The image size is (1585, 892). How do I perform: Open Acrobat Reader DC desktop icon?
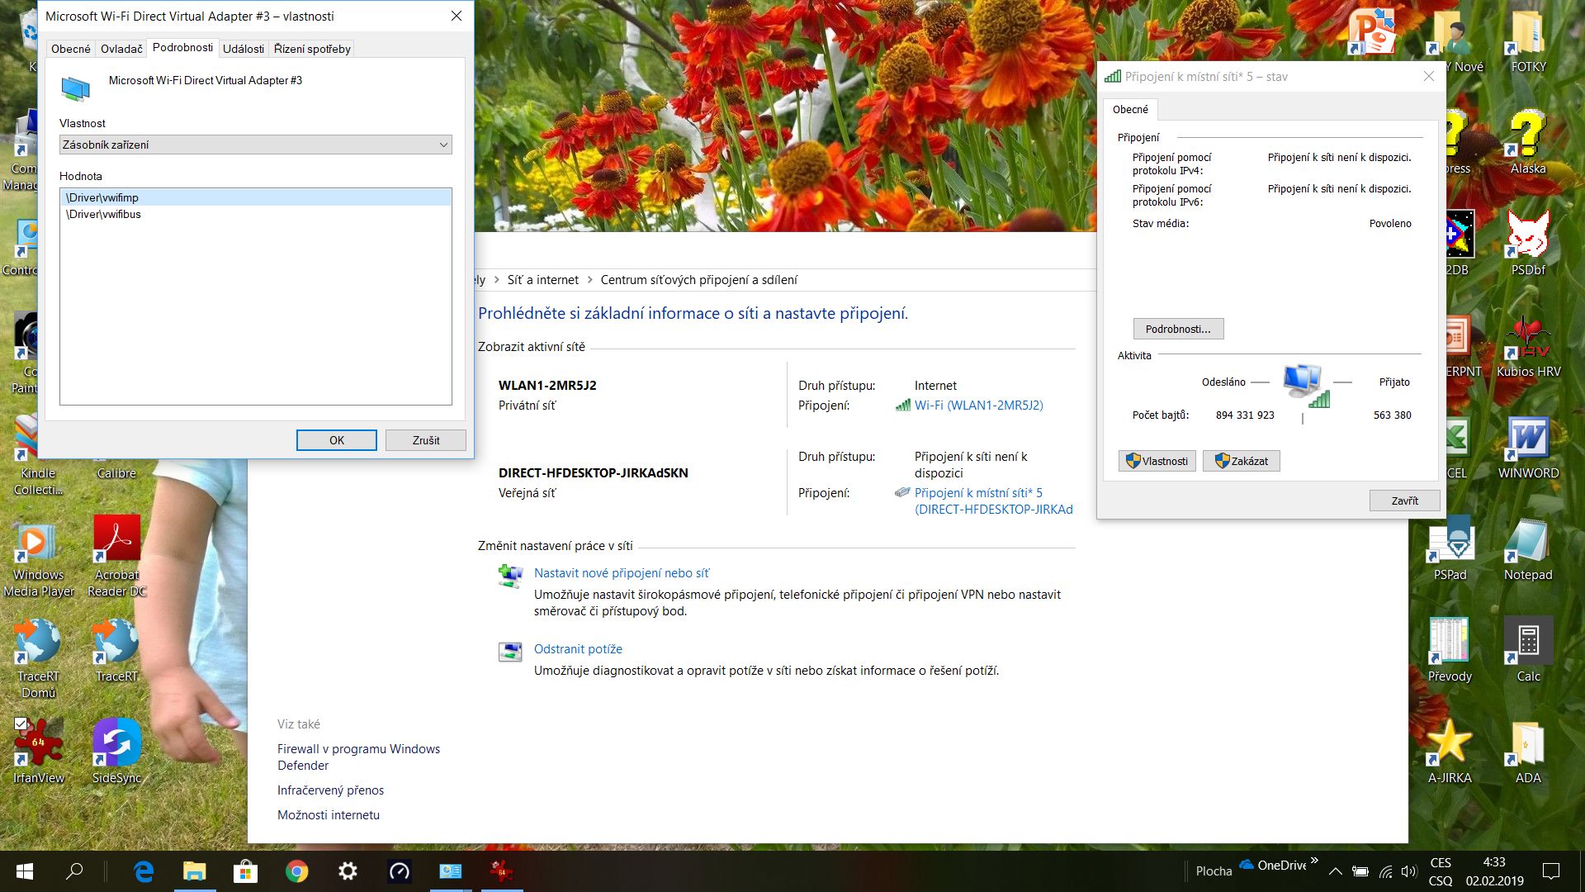tap(116, 539)
